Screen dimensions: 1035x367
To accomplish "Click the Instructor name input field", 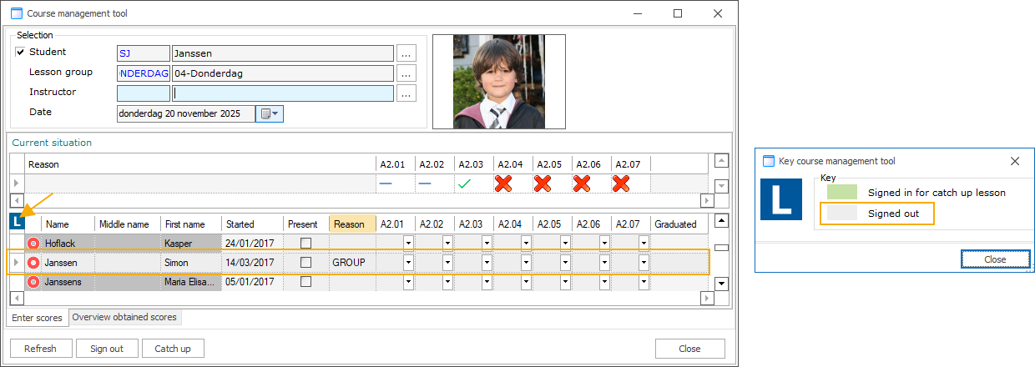I will [282, 93].
